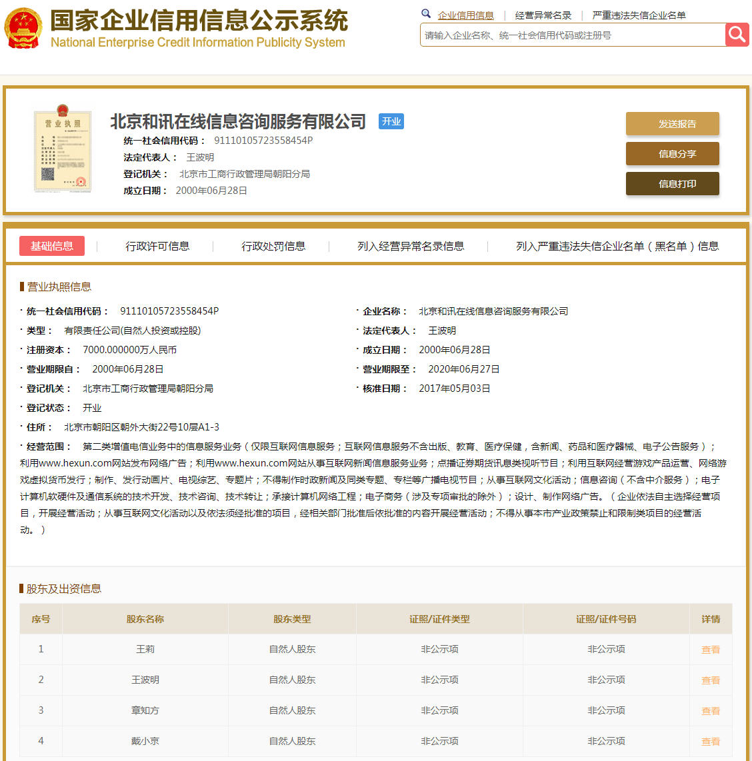The image size is (752, 761).
Task: Click the 信息分享 button
Action: click(672, 153)
